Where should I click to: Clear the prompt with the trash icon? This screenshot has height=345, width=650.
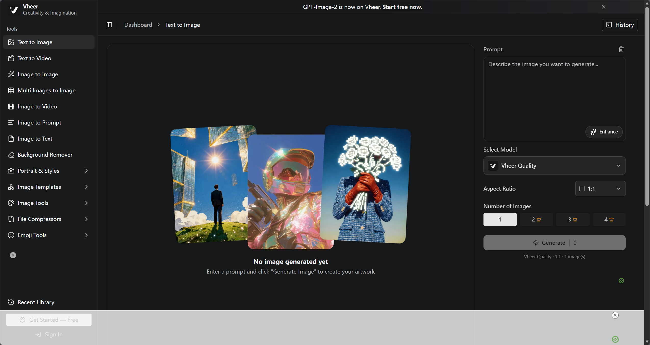click(621, 49)
